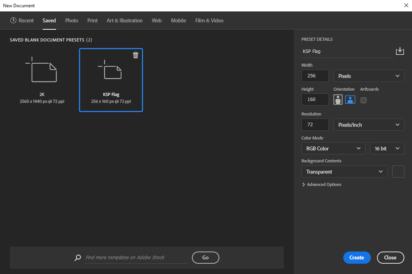Open the Pixels/Inch resolution units dropdown

(x=369, y=125)
